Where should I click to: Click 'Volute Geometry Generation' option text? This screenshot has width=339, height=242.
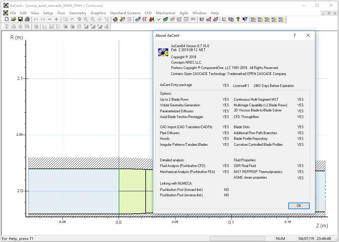click(x=180, y=105)
